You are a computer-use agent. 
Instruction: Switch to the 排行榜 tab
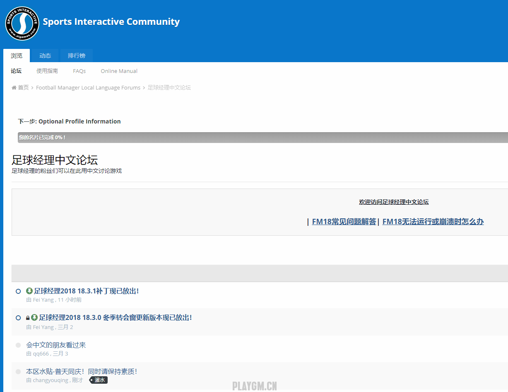[x=77, y=56]
